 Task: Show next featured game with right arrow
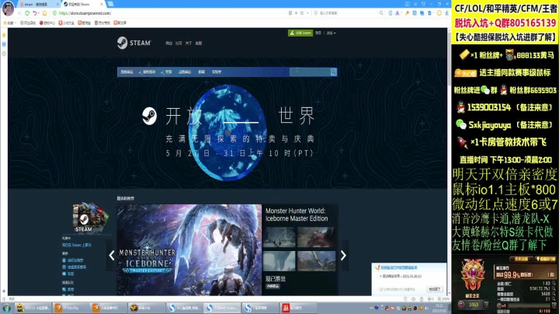[343, 255]
